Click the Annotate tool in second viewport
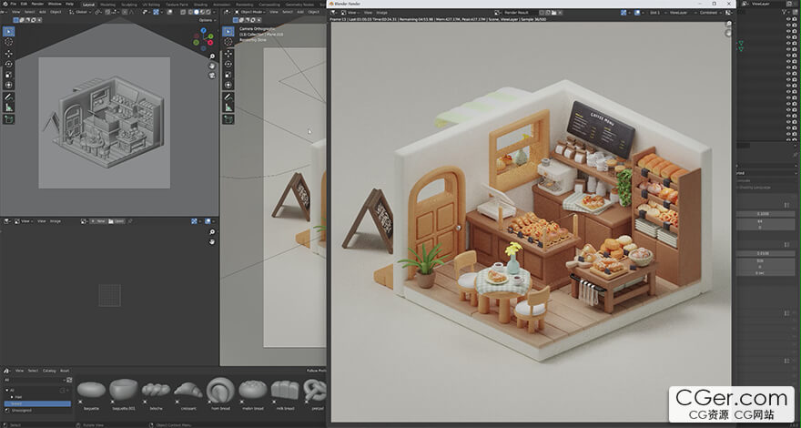The image size is (801, 428). 228,97
